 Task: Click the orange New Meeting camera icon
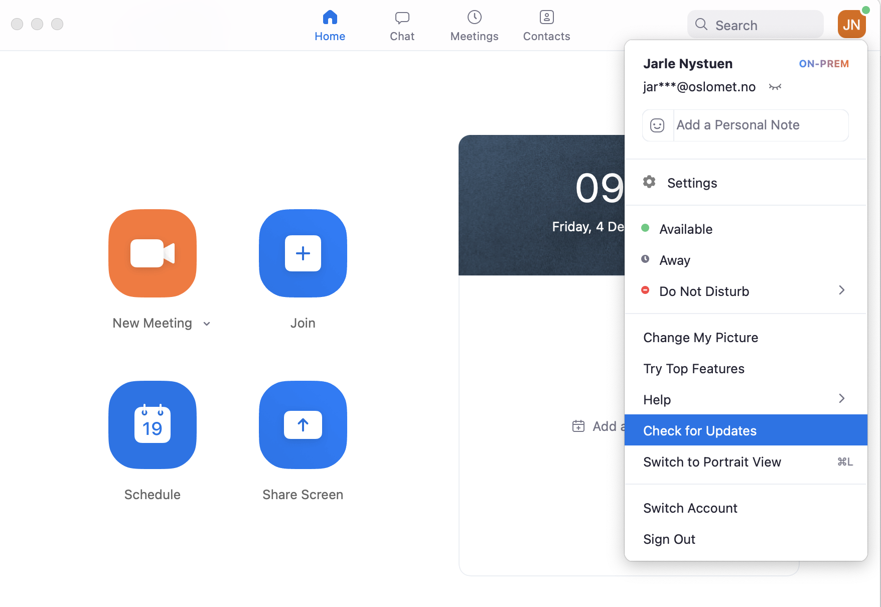[x=153, y=253]
